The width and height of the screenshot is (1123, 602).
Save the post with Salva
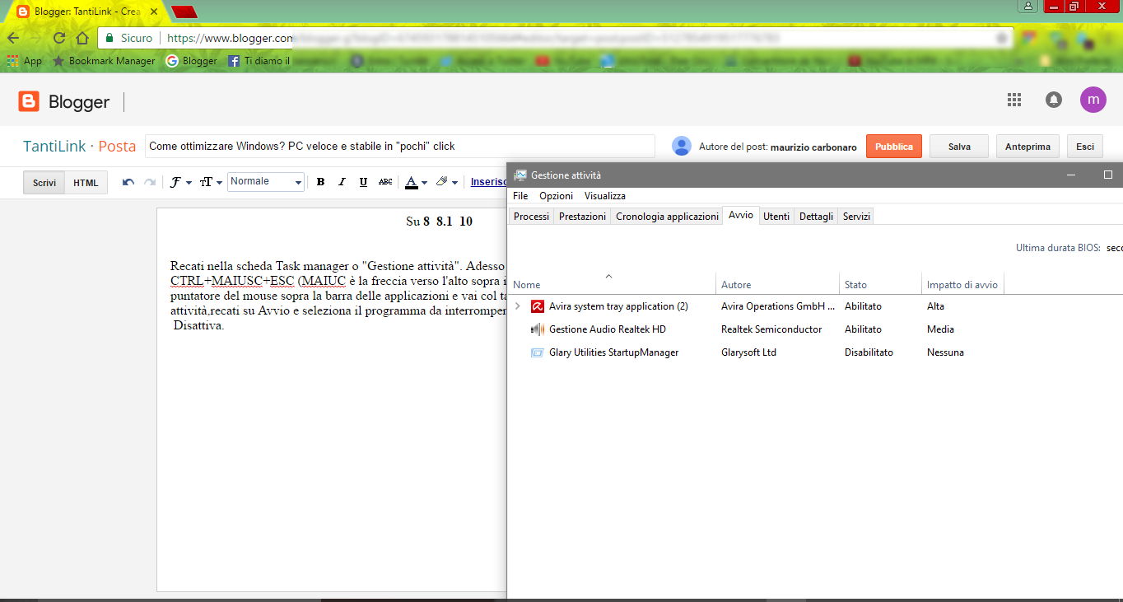coord(959,147)
